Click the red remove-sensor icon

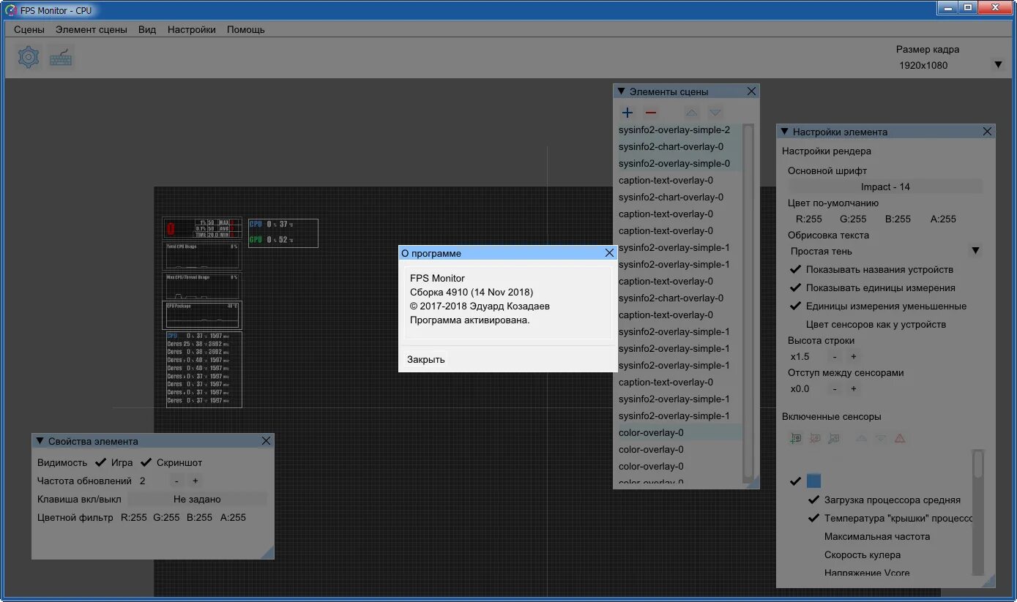click(x=815, y=439)
